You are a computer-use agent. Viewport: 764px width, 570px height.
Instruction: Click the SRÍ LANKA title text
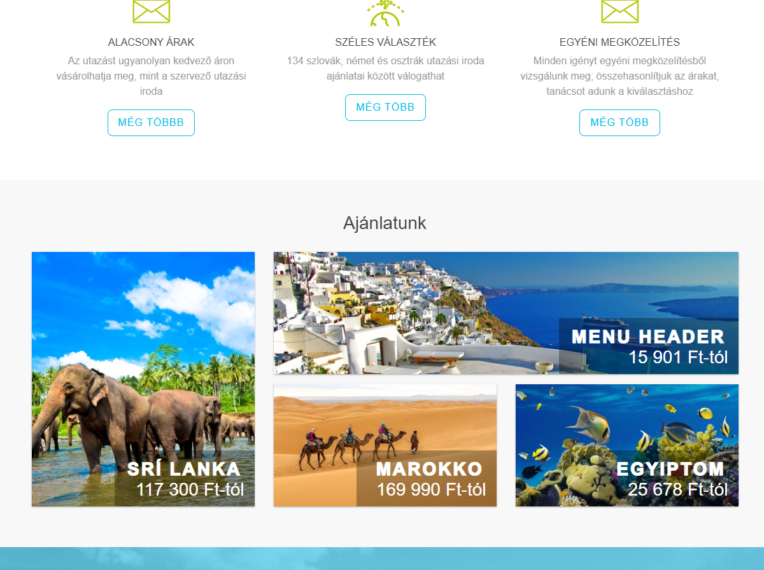[184, 469]
